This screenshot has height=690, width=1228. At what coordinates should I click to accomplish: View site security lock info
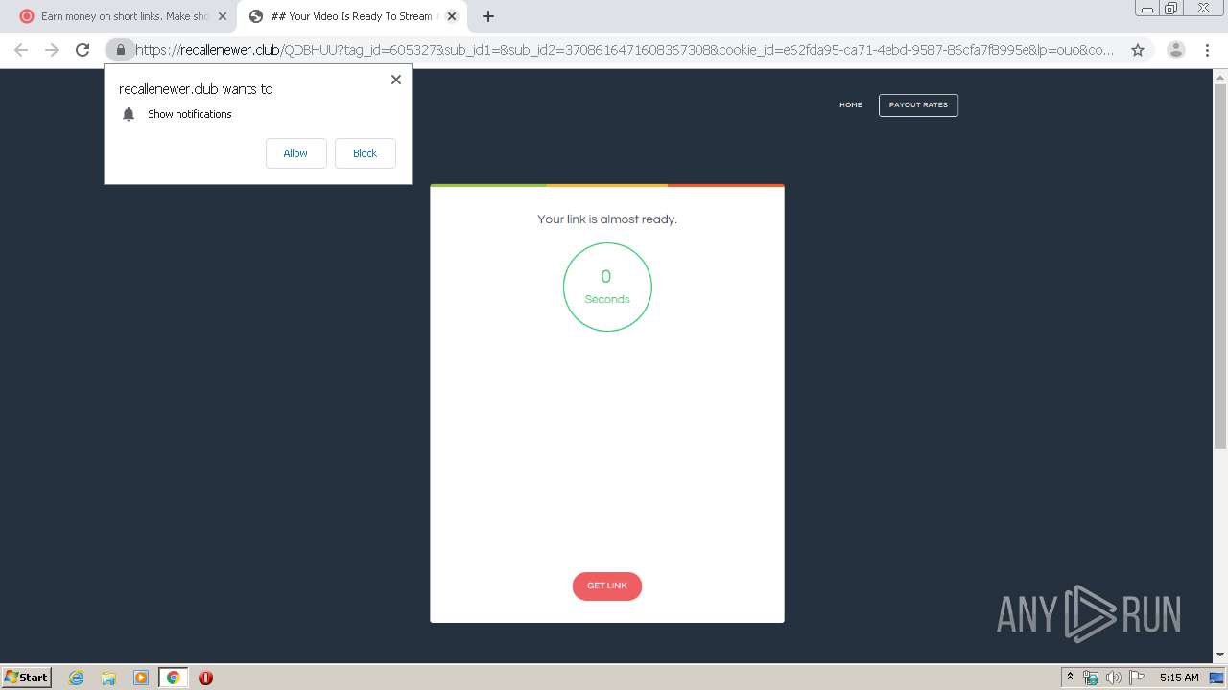(121, 50)
